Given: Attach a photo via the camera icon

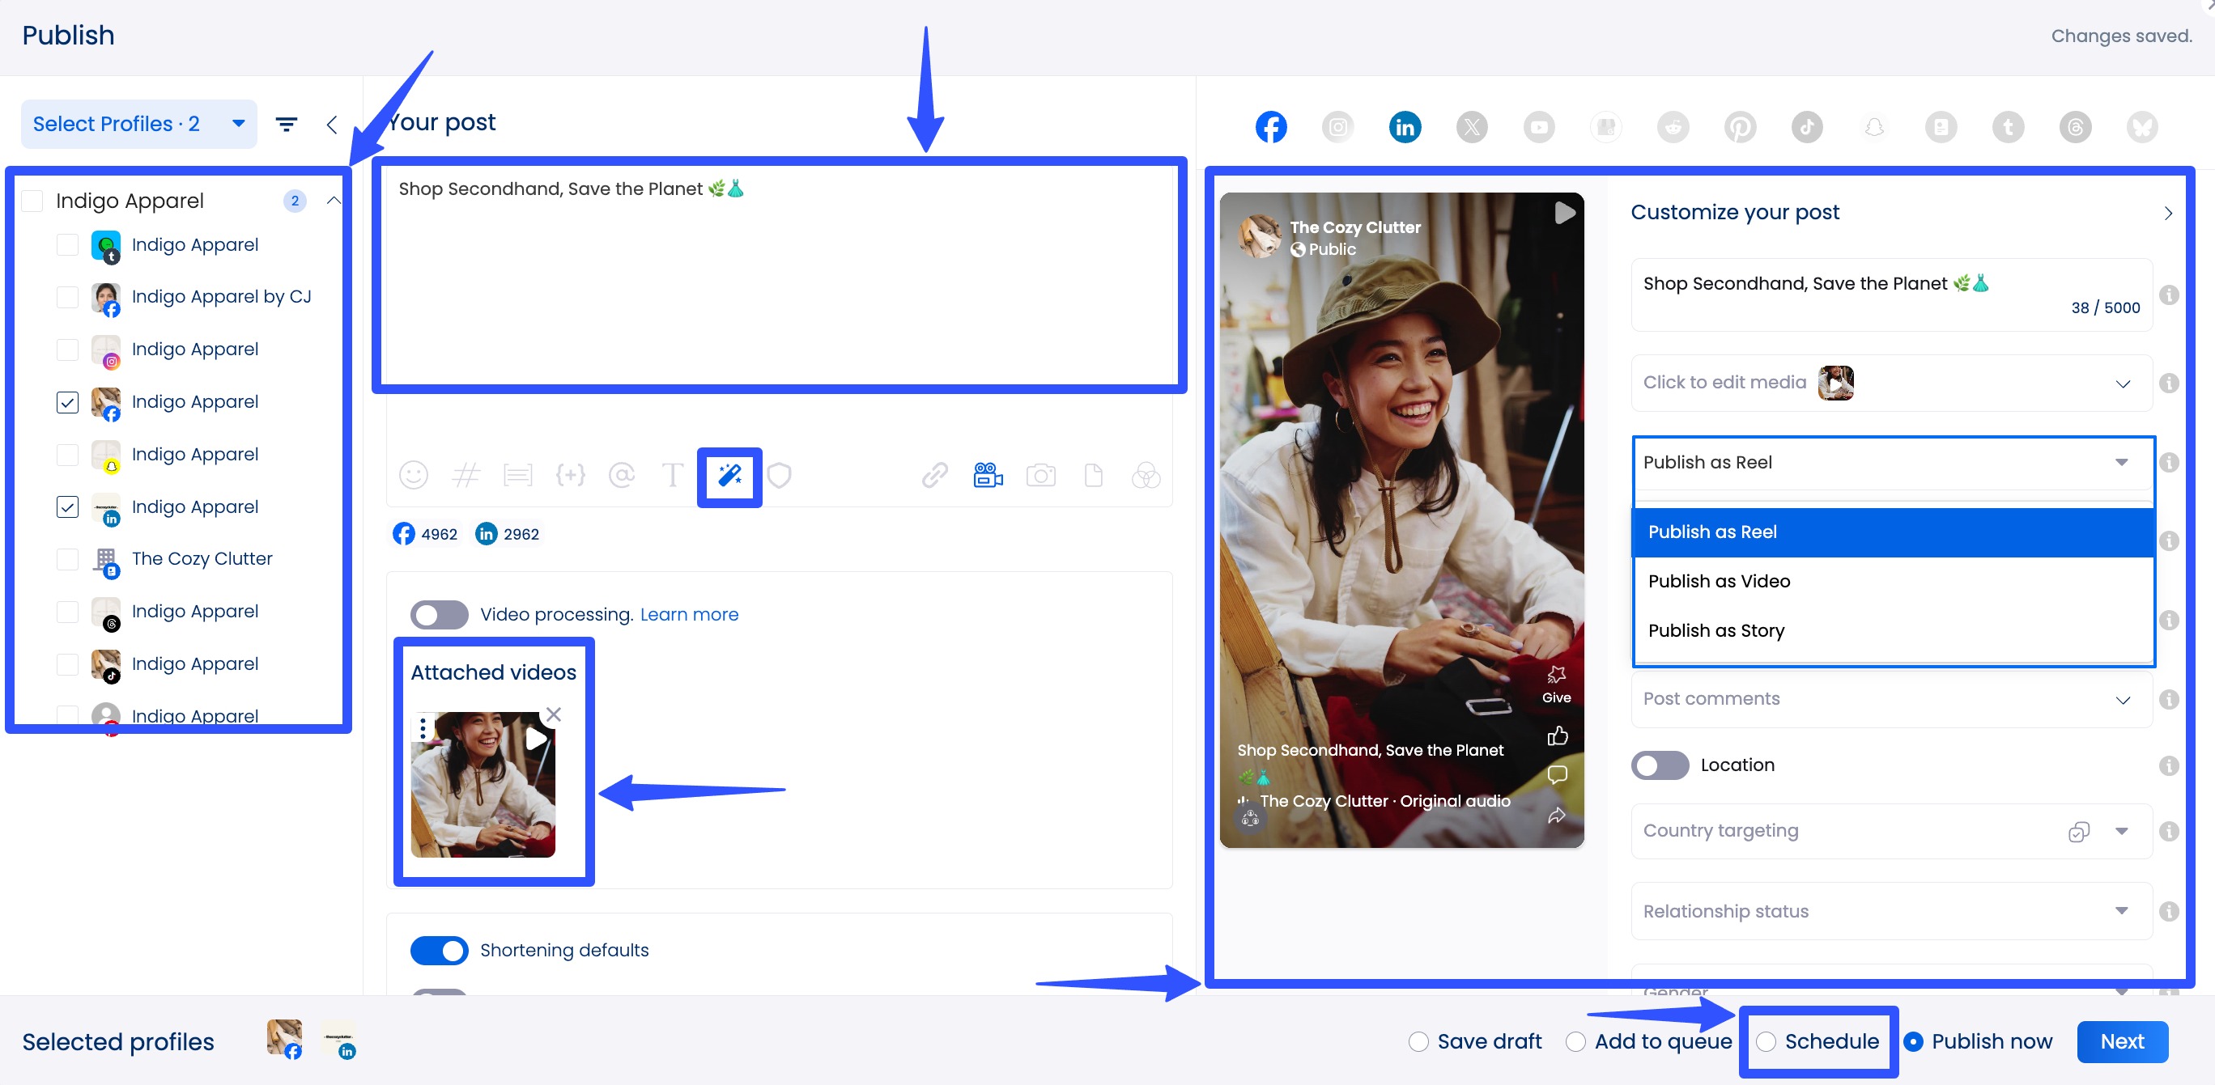Looking at the screenshot, I should click(1041, 475).
